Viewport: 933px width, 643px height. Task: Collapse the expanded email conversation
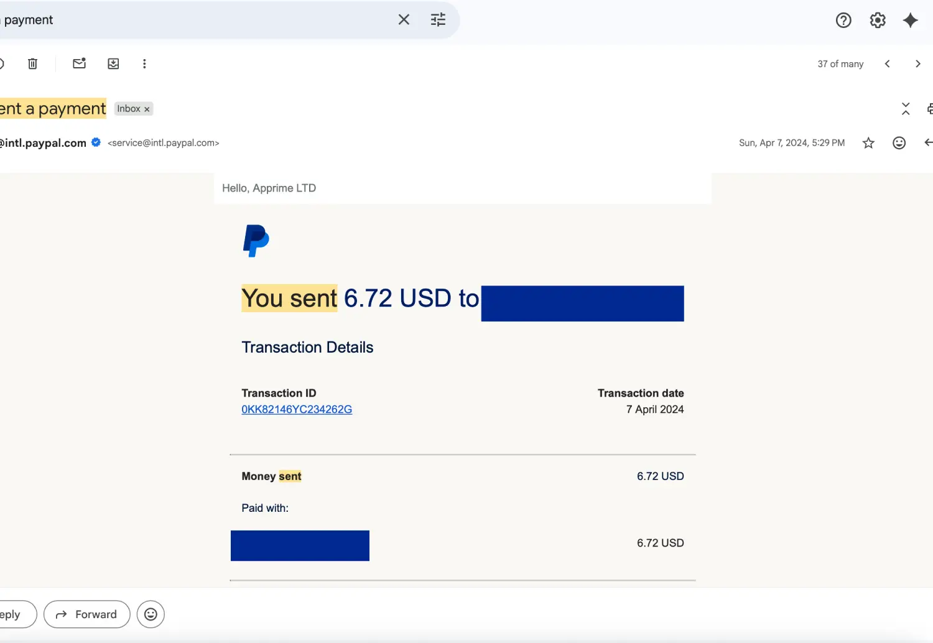pos(906,108)
